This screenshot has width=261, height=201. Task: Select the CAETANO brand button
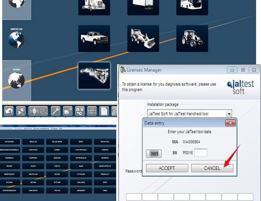pyautogui.click(x=33, y=150)
